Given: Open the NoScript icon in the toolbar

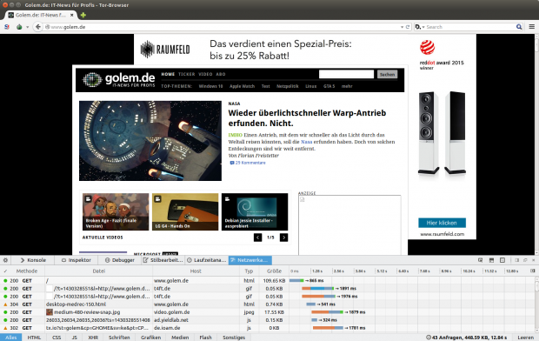Looking at the screenshot, I should [x=7, y=27].
